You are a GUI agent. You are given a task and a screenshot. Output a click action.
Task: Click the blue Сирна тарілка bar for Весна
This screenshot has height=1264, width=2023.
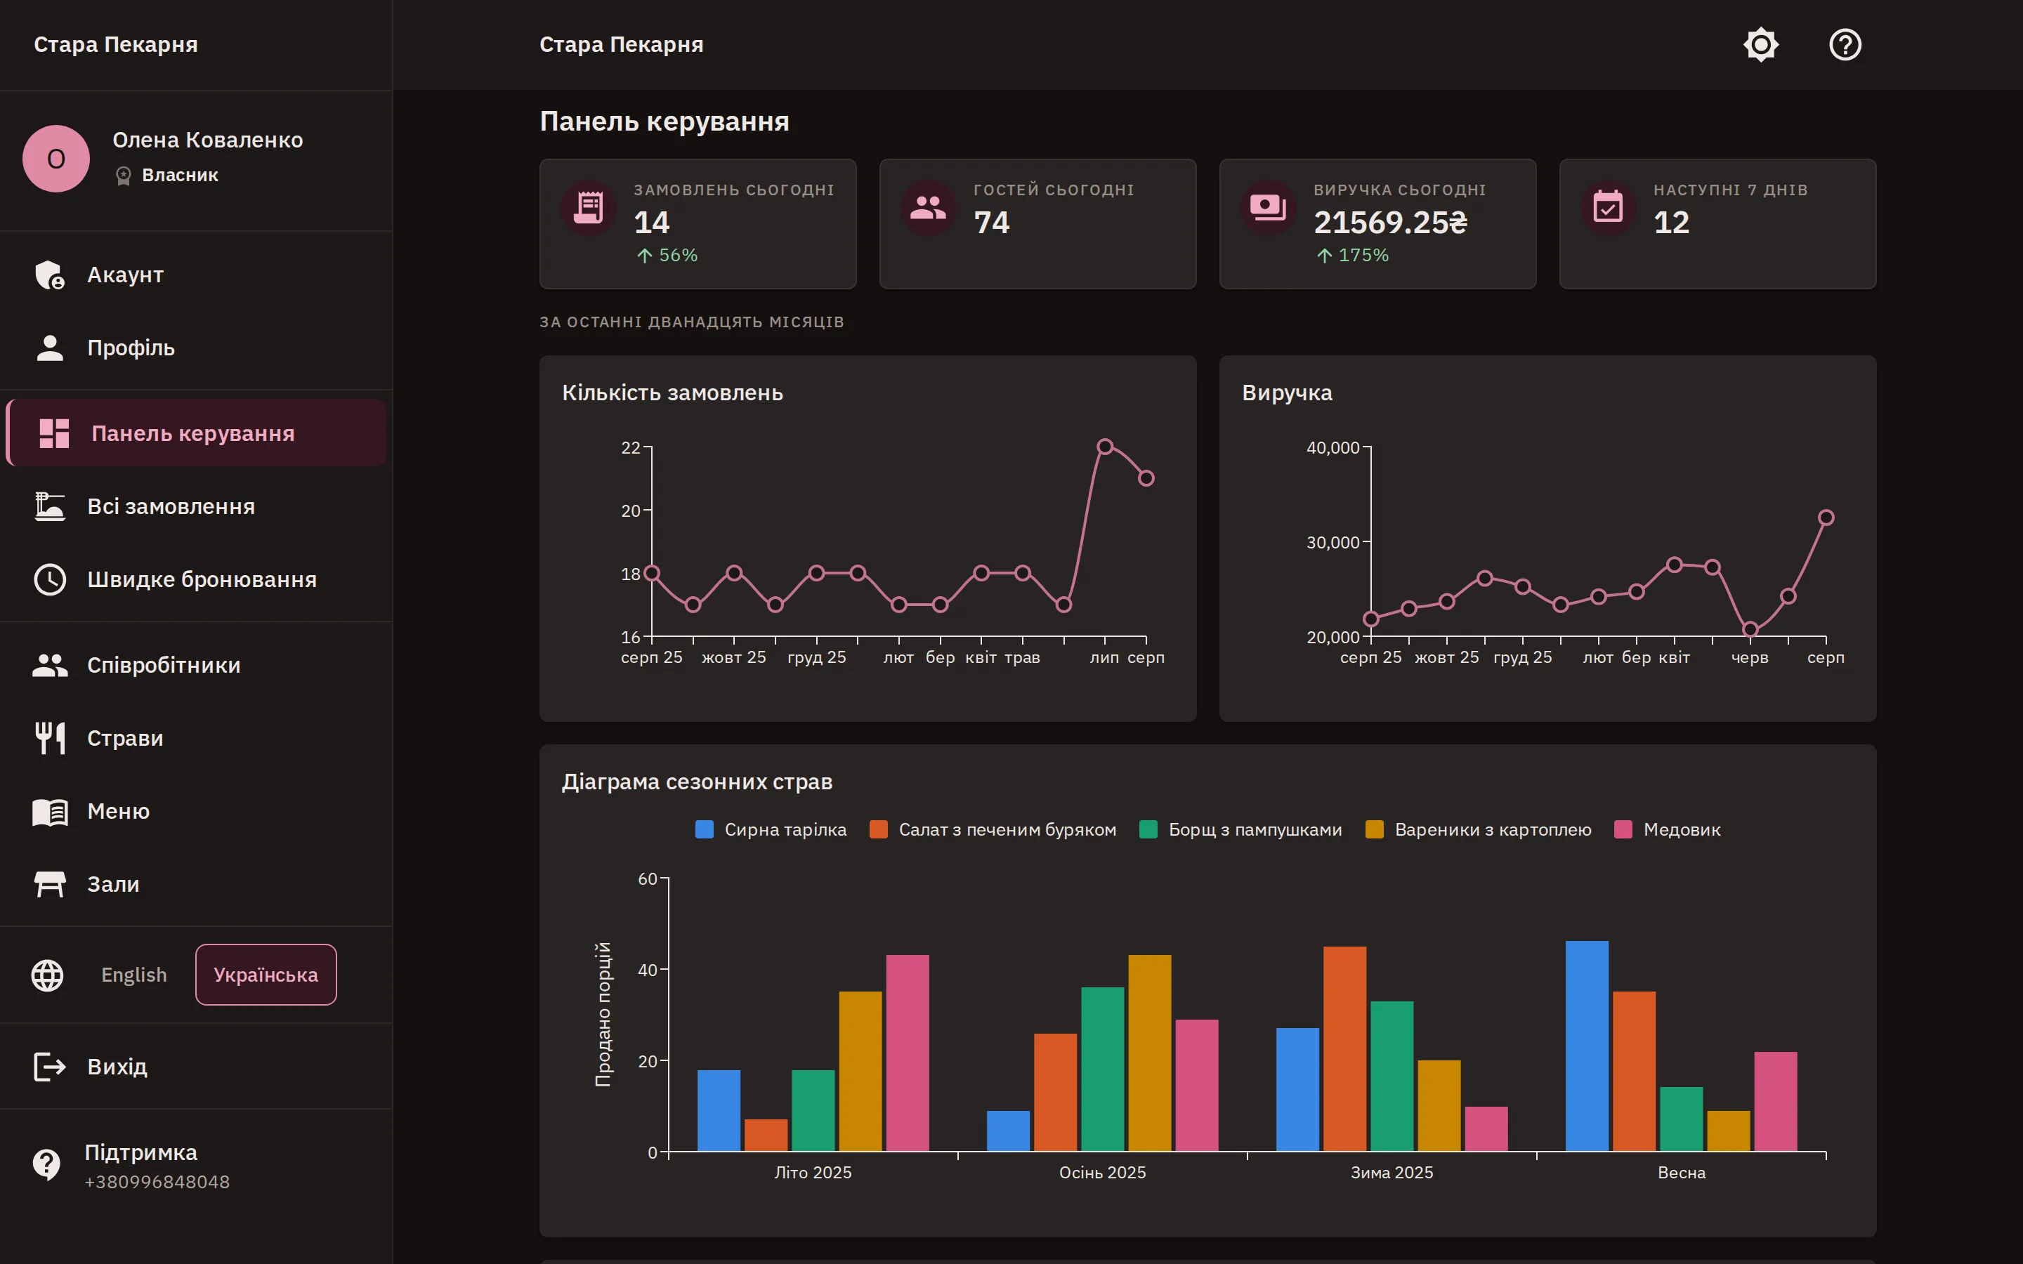coord(1587,1046)
